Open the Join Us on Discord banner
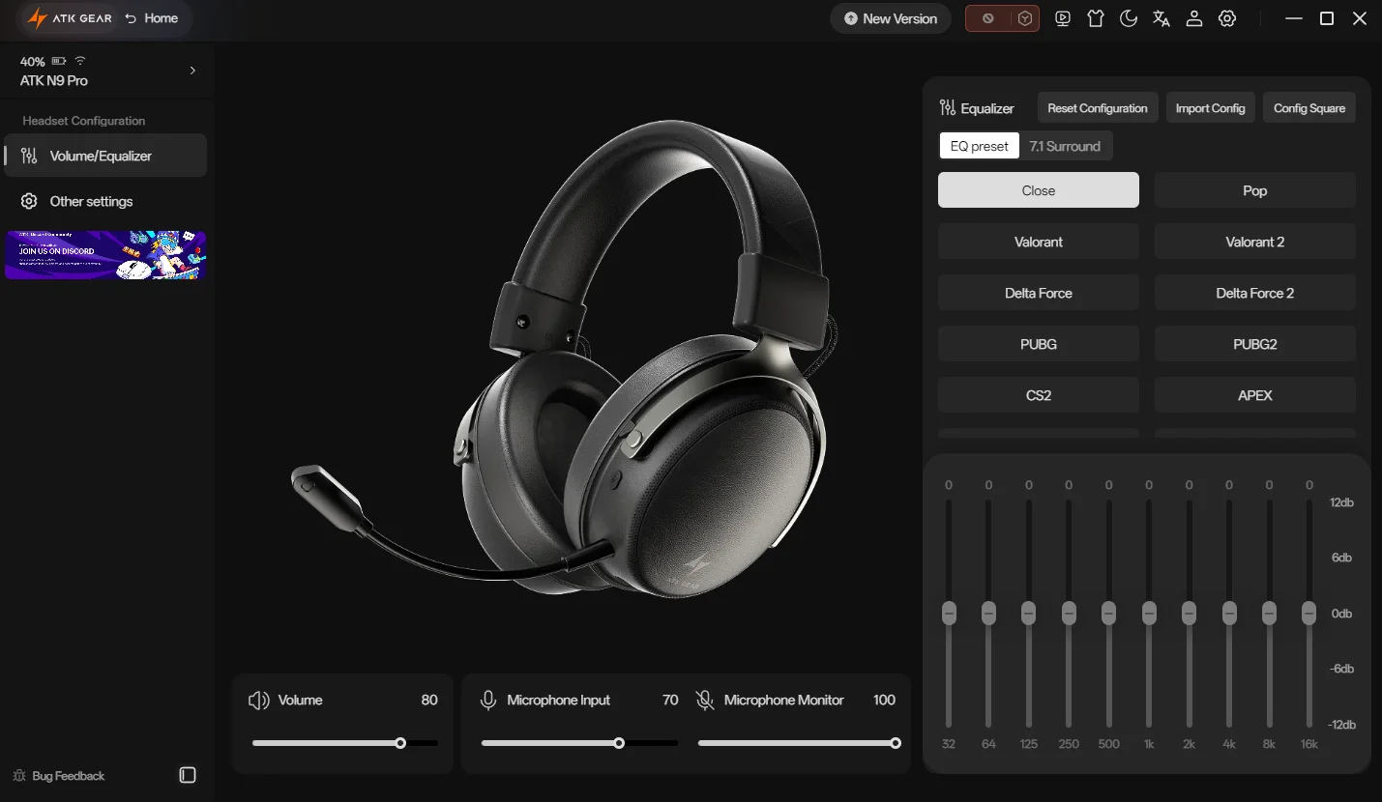Screen dimensions: 1382x802 (105, 255)
